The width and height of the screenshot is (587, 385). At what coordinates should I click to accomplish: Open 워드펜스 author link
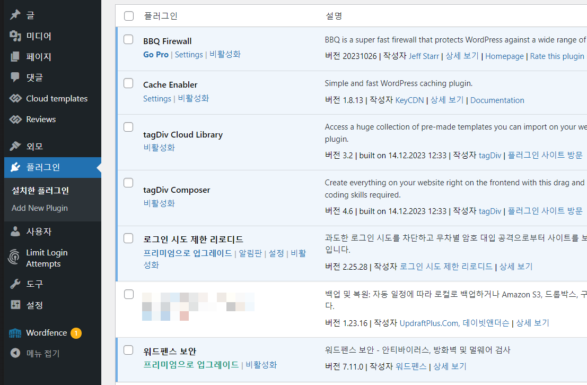411,366
